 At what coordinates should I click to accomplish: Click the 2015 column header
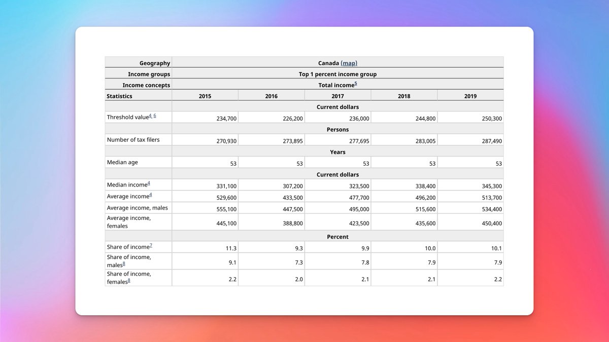coord(205,96)
